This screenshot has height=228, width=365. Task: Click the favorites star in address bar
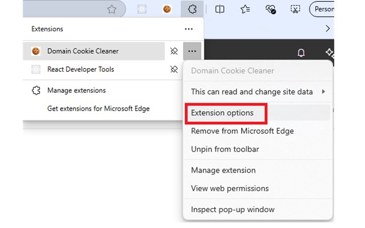point(112,9)
